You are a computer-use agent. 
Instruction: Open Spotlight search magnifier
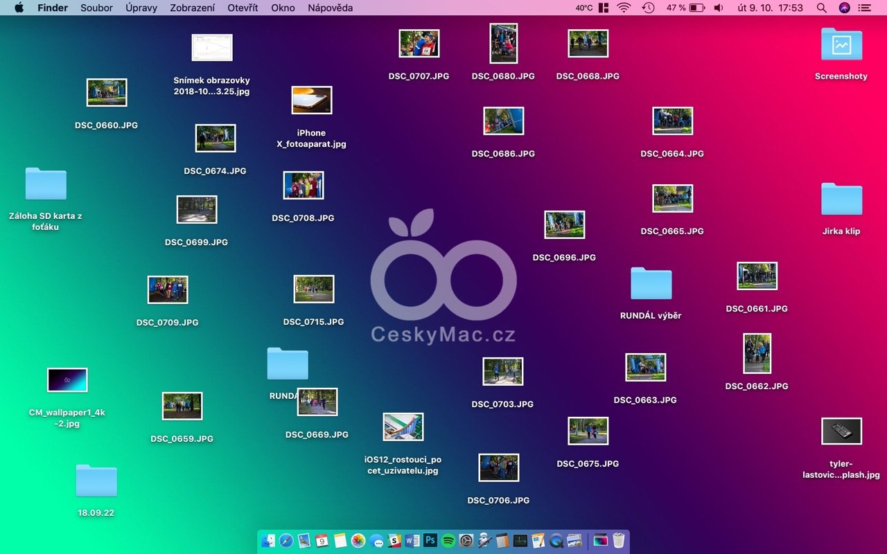pyautogui.click(x=822, y=8)
